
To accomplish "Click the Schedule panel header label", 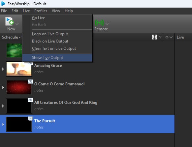I will (11, 37).
